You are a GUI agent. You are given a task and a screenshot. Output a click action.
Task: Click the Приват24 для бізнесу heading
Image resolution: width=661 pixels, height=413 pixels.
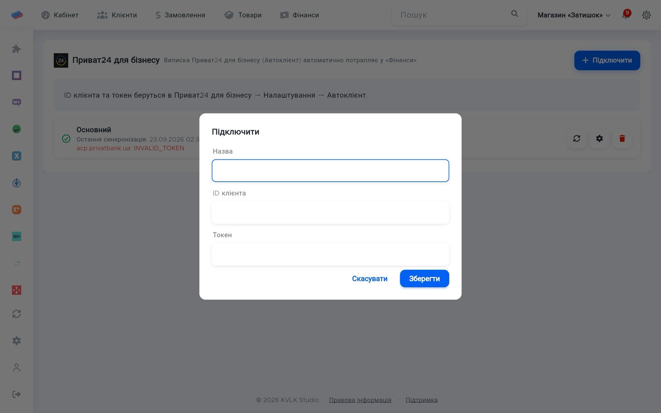point(116,60)
